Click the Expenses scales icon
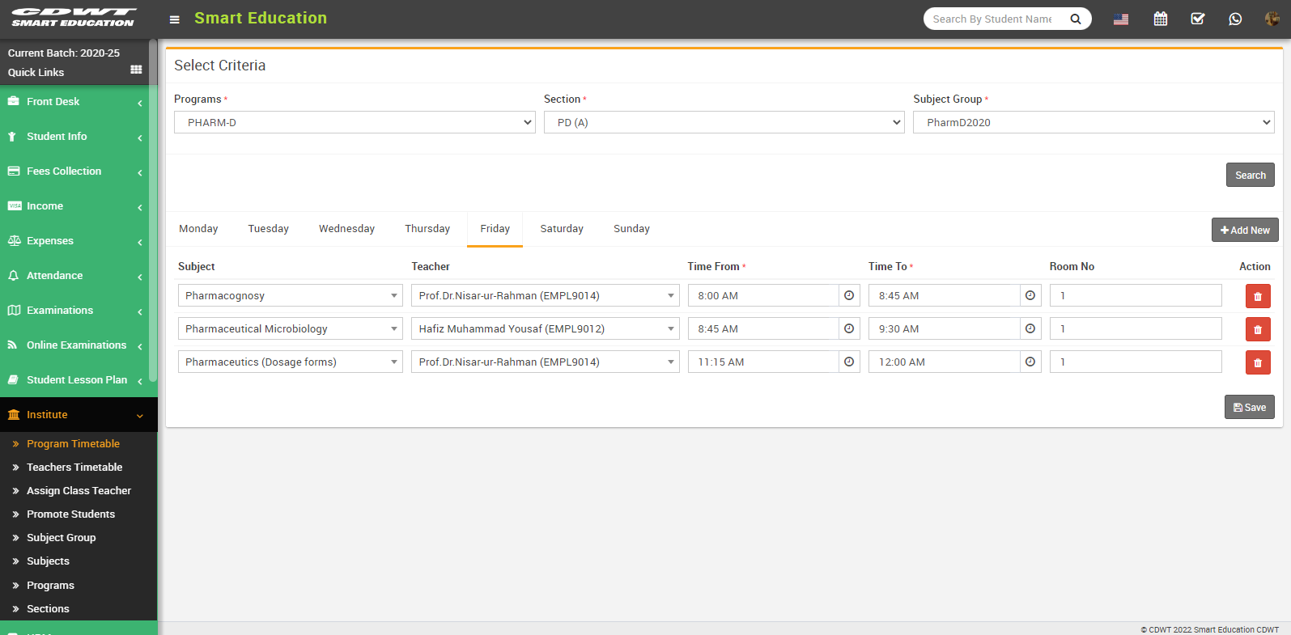 (14, 240)
